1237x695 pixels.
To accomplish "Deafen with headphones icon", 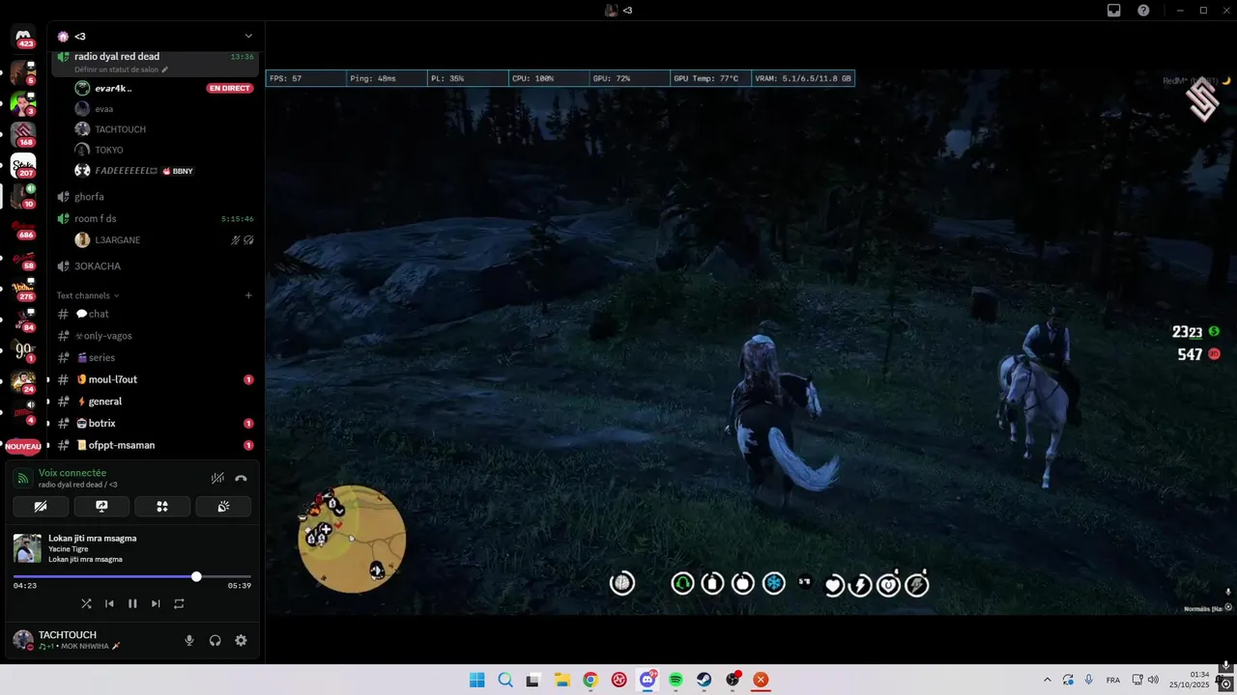I will click(x=216, y=640).
